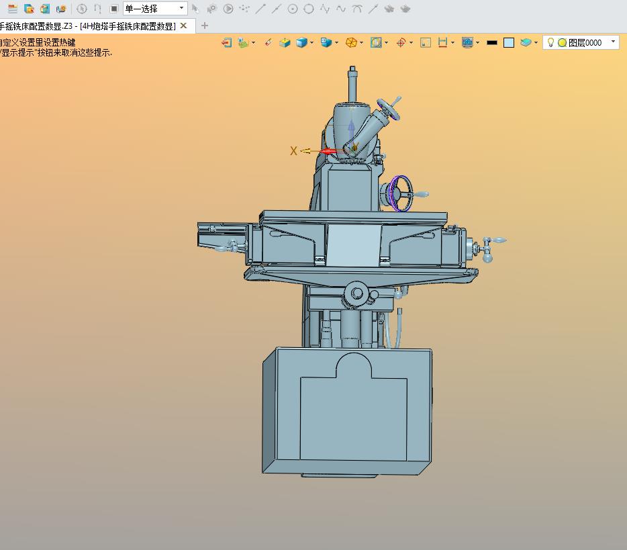
Task: Select the line with end dots tool
Action: 373,9
